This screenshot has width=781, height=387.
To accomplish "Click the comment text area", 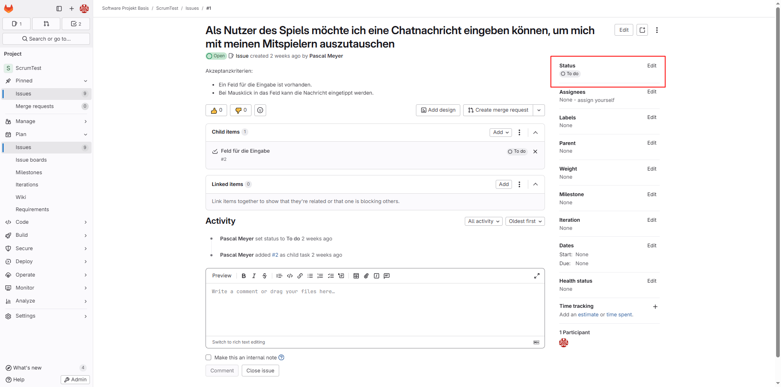I will pos(375,309).
